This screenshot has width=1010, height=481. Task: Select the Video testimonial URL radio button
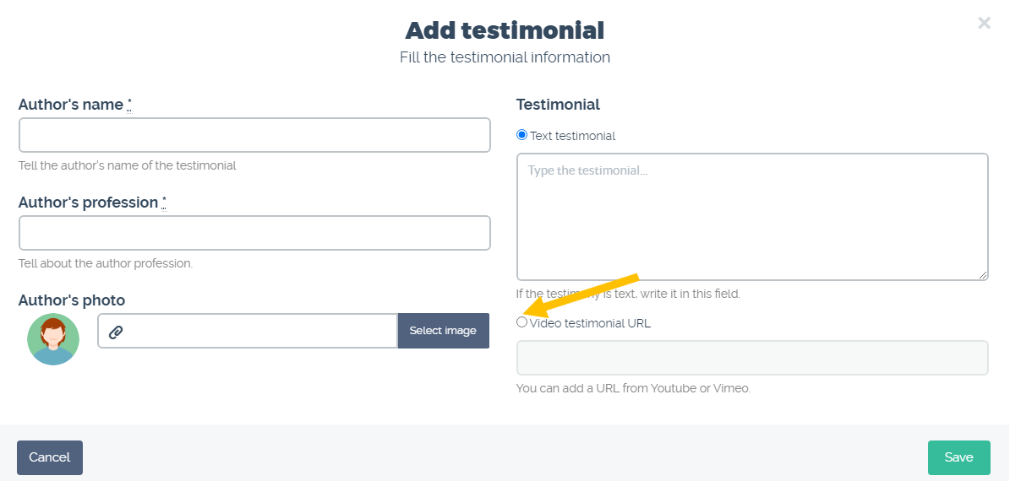521,322
